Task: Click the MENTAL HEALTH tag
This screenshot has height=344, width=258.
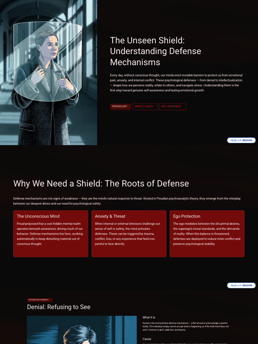Action: tap(145, 106)
